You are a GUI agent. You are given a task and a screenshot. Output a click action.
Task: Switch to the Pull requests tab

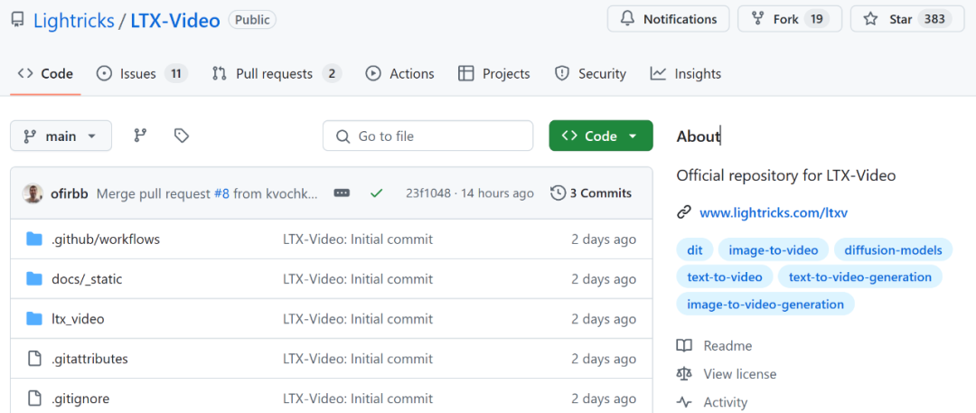[276, 74]
